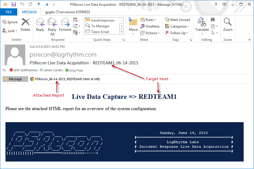Image resolution: width=254 pixels, height=169 pixels.
Task: Click the Ignore button in the Delete group
Action: [10, 22]
